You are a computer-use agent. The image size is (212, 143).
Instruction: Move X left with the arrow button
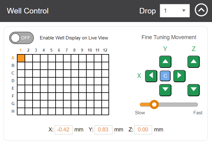pyautogui.click(x=151, y=76)
